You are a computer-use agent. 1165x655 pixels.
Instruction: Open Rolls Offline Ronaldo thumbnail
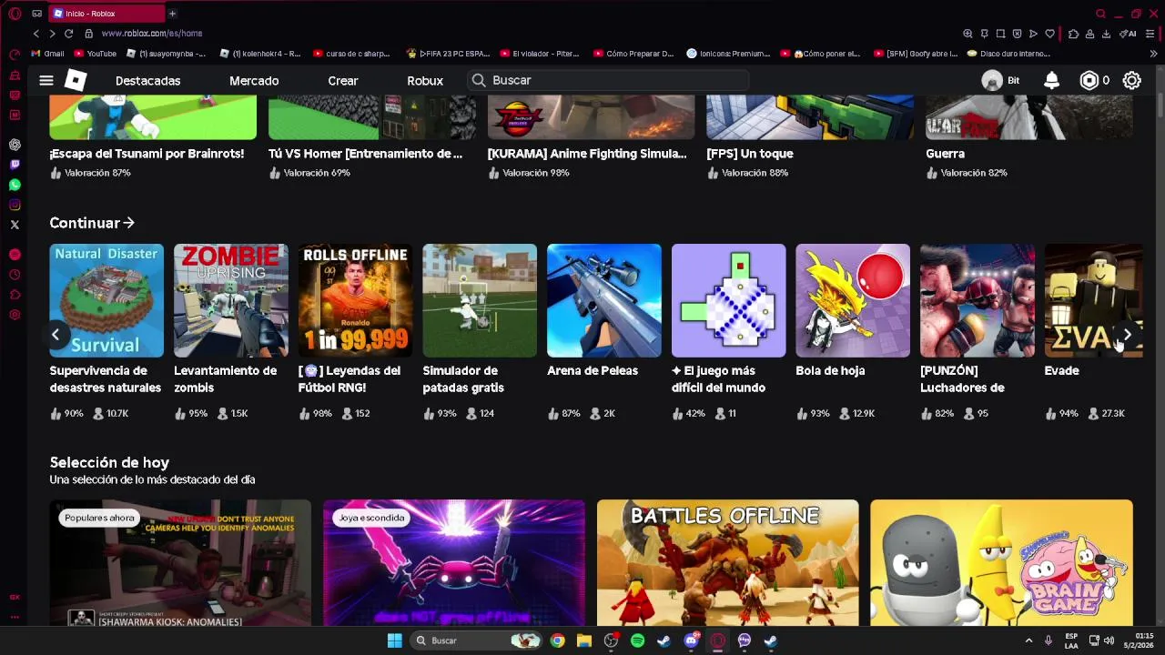click(355, 300)
